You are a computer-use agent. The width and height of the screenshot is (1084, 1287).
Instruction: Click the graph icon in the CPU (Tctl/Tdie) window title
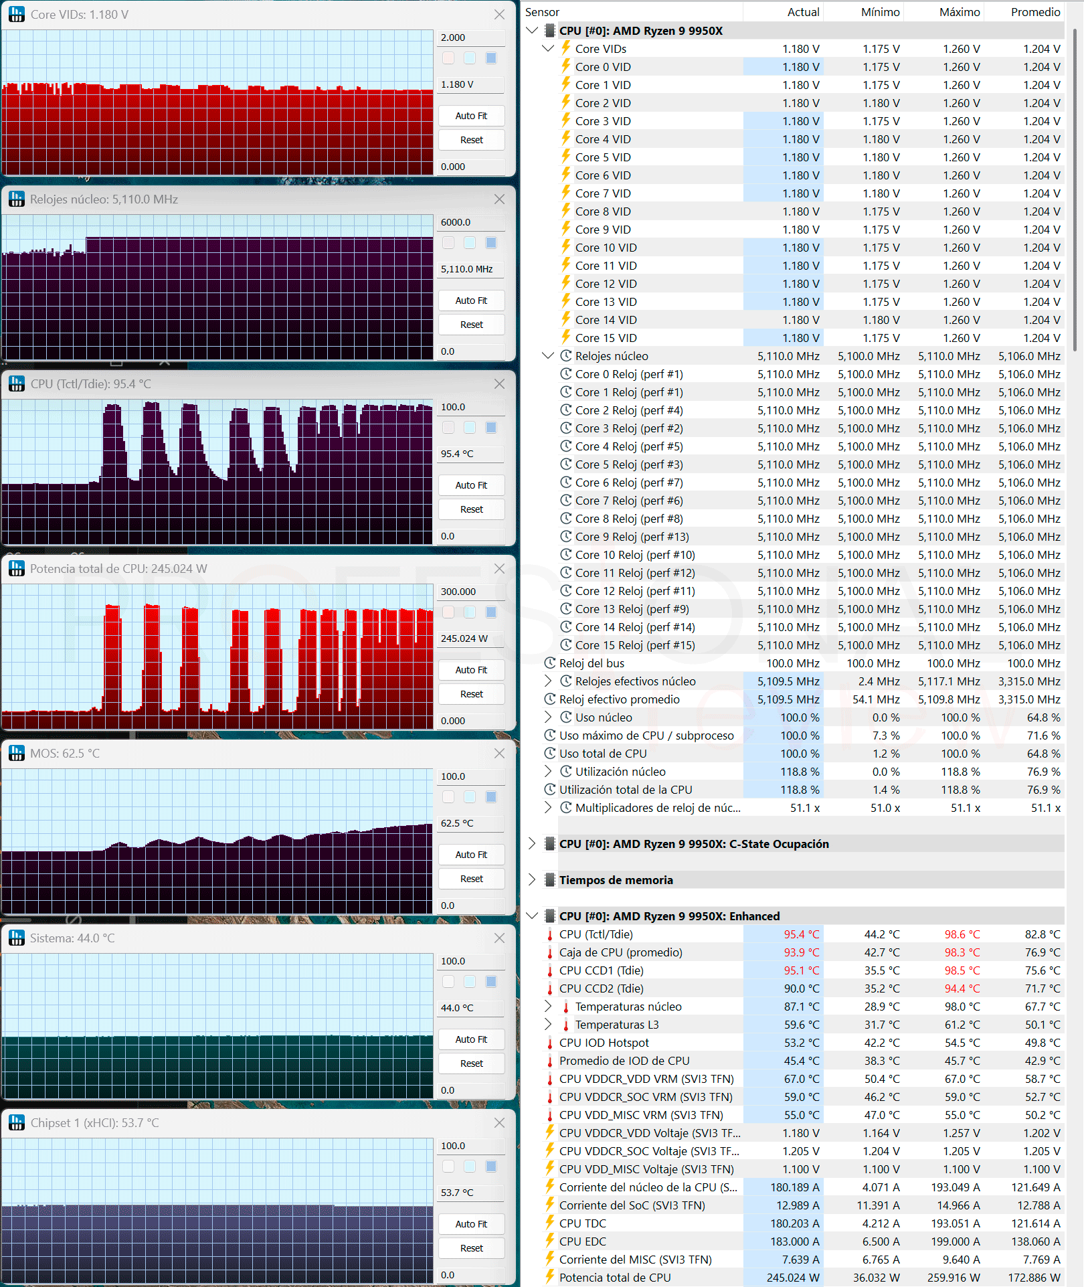pyautogui.click(x=16, y=383)
